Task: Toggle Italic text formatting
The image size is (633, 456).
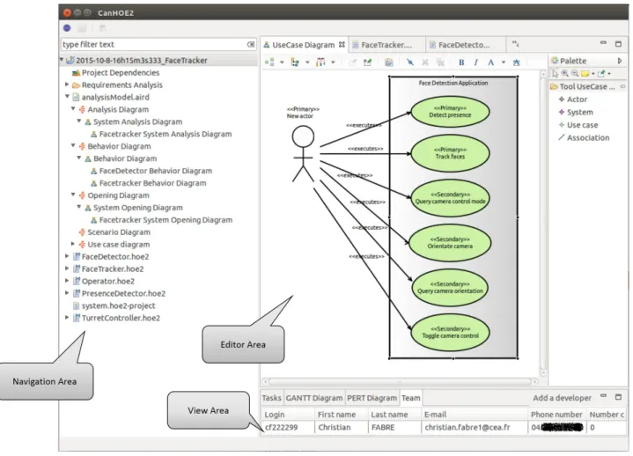Action: (476, 63)
